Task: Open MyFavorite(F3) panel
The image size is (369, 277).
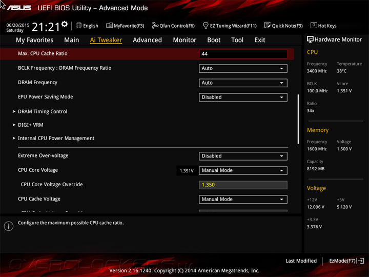Action: click(125, 26)
